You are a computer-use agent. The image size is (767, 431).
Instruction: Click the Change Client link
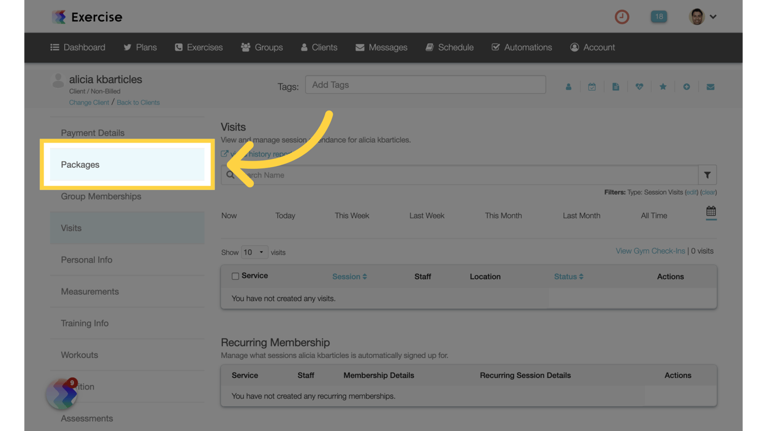[x=89, y=103]
